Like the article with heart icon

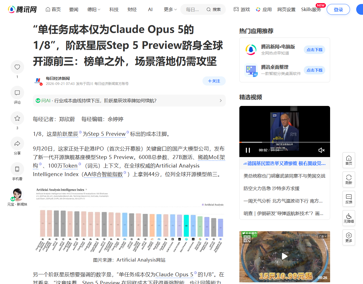17,67
